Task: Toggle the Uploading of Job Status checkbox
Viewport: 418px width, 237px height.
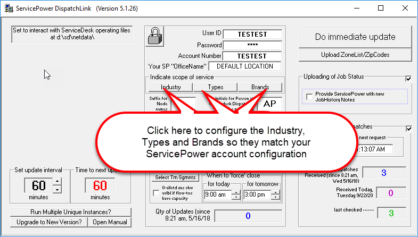Action: 408,79
